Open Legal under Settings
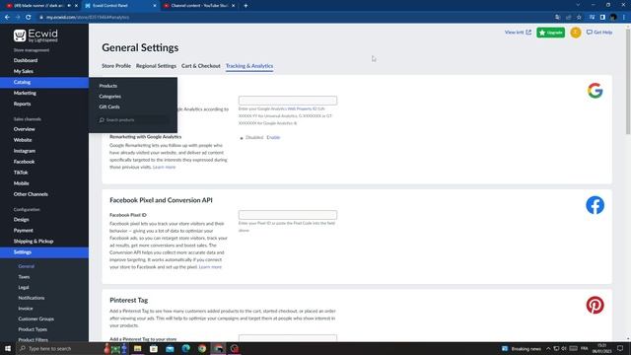 (24, 287)
